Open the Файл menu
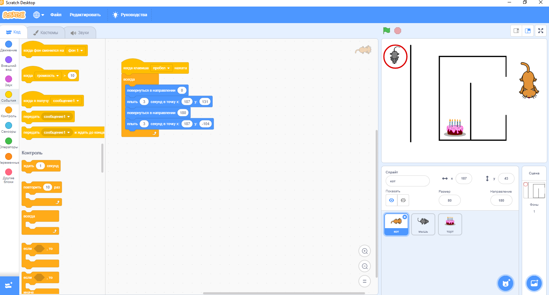The height and width of the screenshot is (295, 549). pos(56,15)
